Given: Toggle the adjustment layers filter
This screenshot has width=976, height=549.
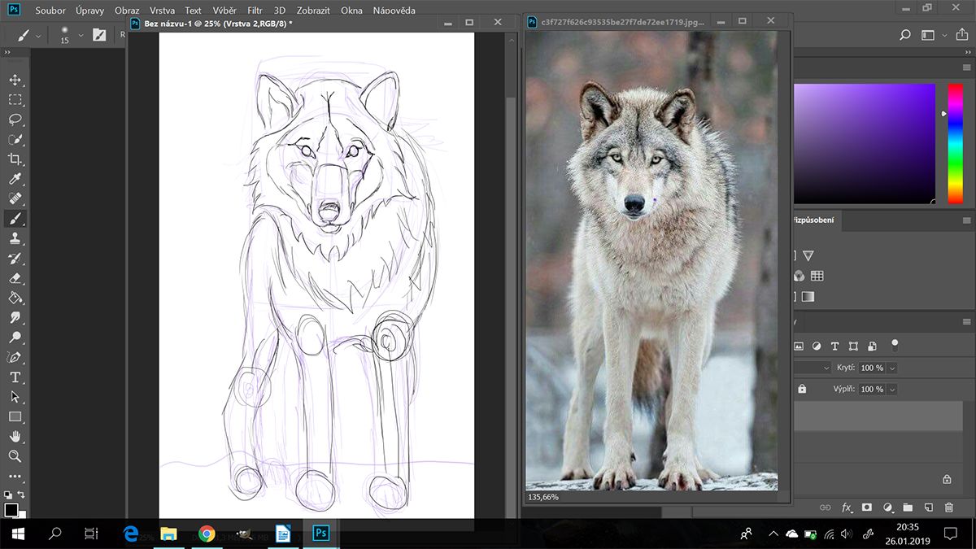Looking at the screenshot, I should point(817,345).
